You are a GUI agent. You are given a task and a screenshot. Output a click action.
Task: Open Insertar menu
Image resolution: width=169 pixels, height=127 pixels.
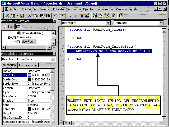(45, 10)
